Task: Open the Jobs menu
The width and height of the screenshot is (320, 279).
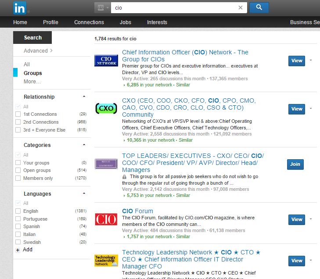Action: 125,22
